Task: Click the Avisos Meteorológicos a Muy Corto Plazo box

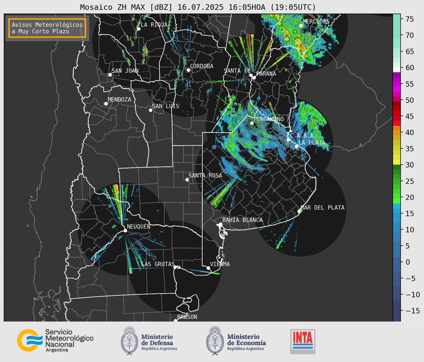Action: click(47, 28)
